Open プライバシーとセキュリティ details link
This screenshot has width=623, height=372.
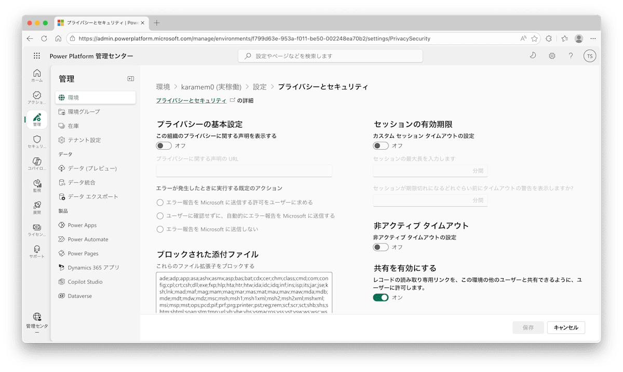[192, 101]
